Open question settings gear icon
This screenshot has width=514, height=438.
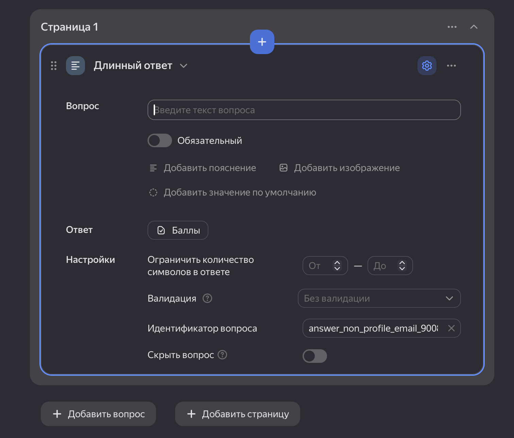tap(427, 66)
